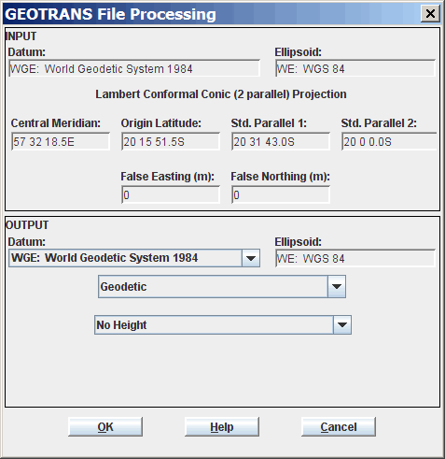Expand the No Height dropdown
This screenshot has width=445, height=459.
pyautogui.click(x=342, y=325)
